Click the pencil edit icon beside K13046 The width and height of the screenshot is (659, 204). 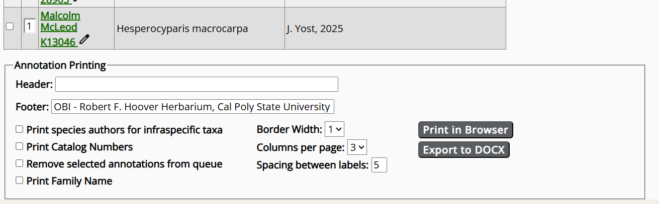pyautogui.click(x=84, y=40)
